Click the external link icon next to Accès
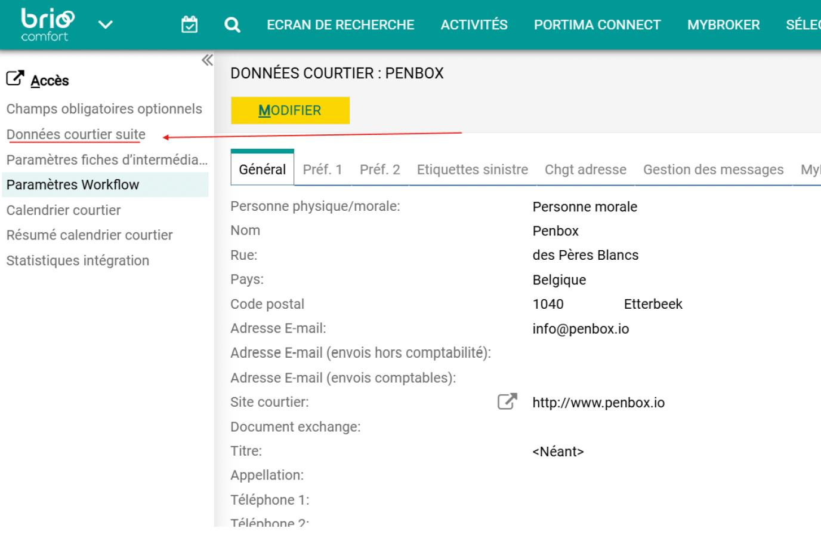 (15, 79)
